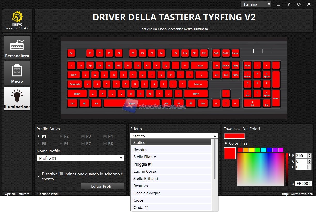Click the DREVO logo icon
Viewport: 316px width, 212px height.
point(17,17)
